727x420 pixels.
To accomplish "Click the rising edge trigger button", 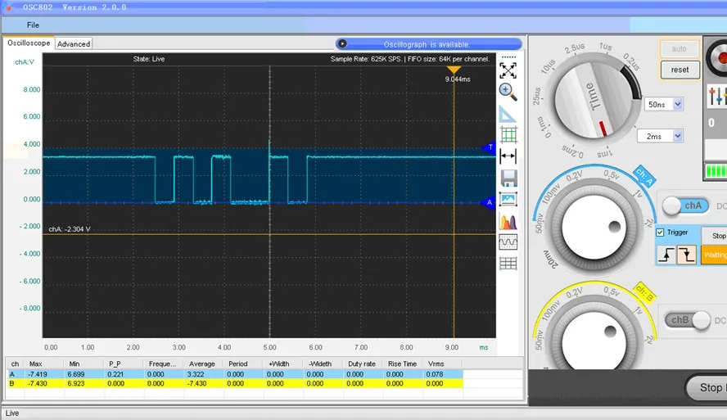I will tap(667, 255).
